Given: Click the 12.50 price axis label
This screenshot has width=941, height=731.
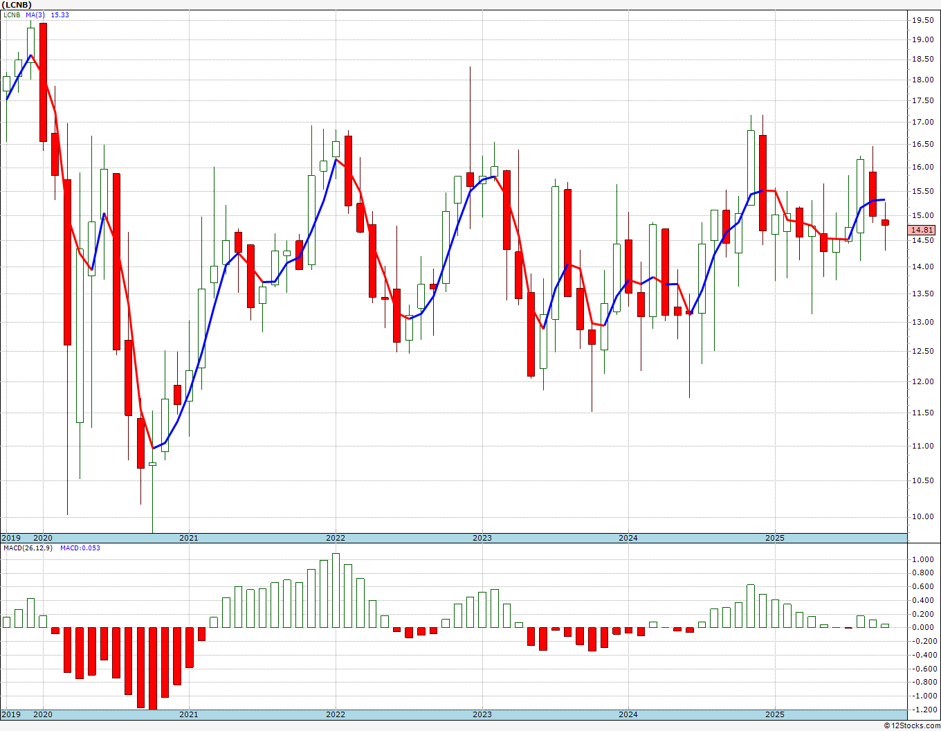Looking at the screenshot, I should click(x=922, y=351).
